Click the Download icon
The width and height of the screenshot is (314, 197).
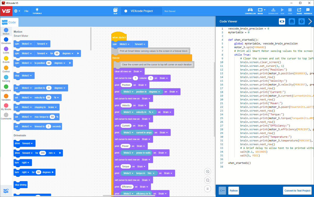pos(273,11)
